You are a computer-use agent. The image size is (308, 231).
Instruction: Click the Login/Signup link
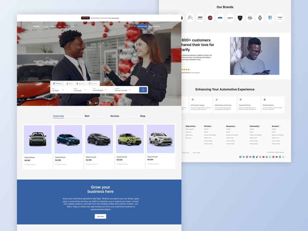(155, 26)
